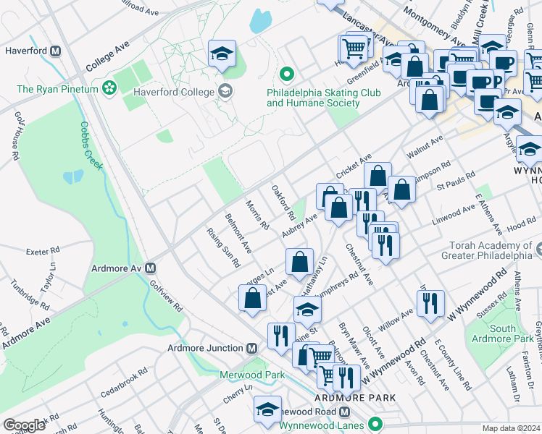Select the Merwood Park label

[x=252, y=375]
